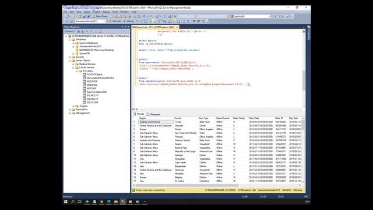
Task: Expand the Triggers folder node
Action: click(73, 106)
